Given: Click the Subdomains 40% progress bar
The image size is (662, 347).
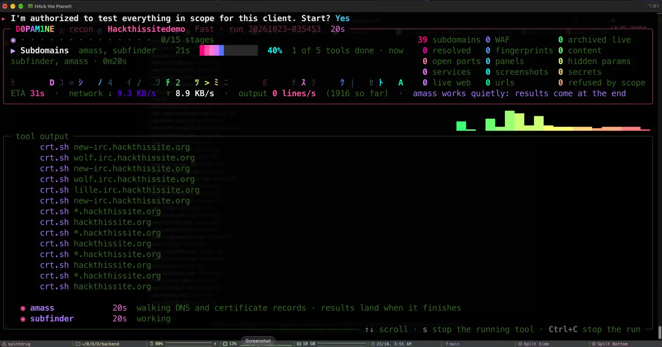Looking at the screenshot, I should [229, 51].
